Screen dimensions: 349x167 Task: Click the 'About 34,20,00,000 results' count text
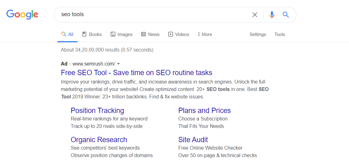pos(107,50)
